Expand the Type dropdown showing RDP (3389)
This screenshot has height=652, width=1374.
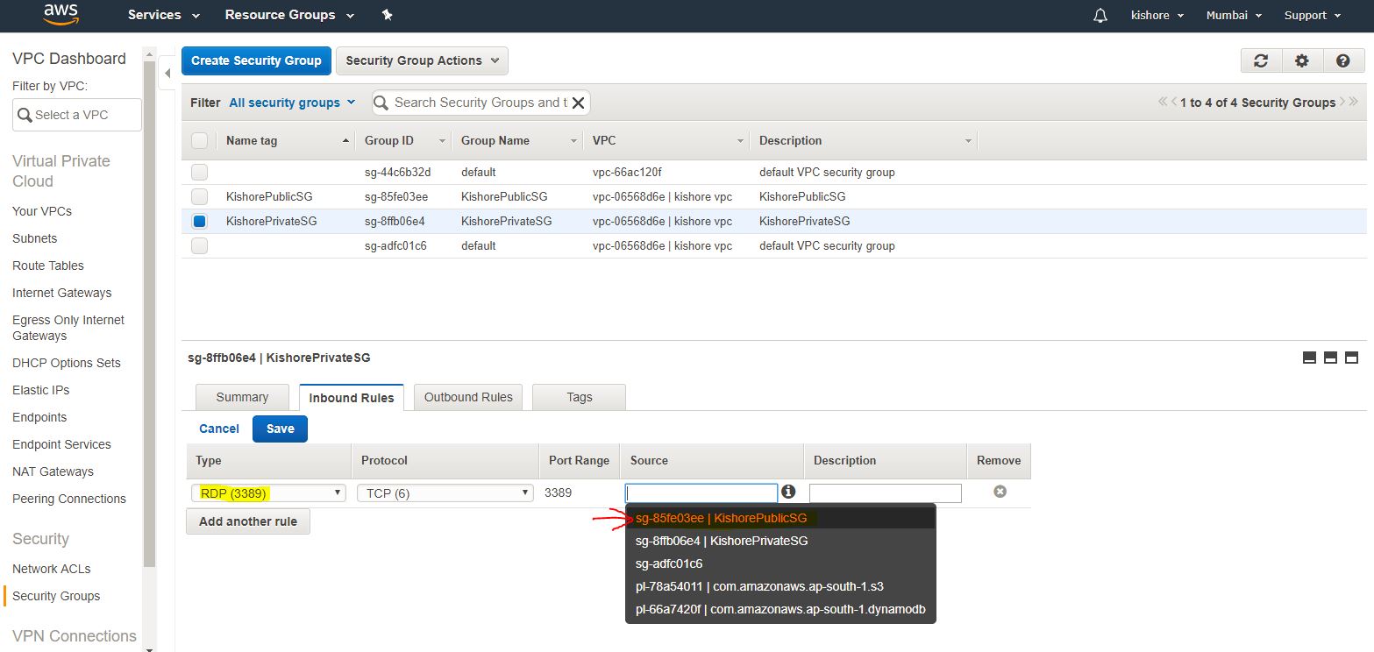point(268,493)
